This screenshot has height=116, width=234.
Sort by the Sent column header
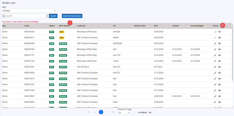pyautogui.click(x=156, y=26)
